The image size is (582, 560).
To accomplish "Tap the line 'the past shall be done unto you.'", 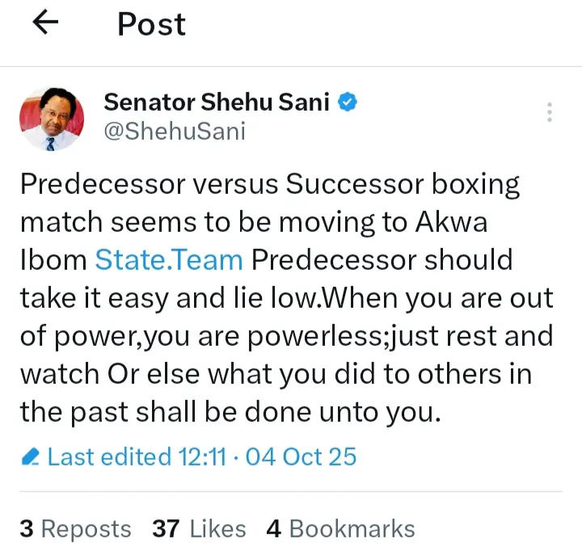I will [230, 412].
